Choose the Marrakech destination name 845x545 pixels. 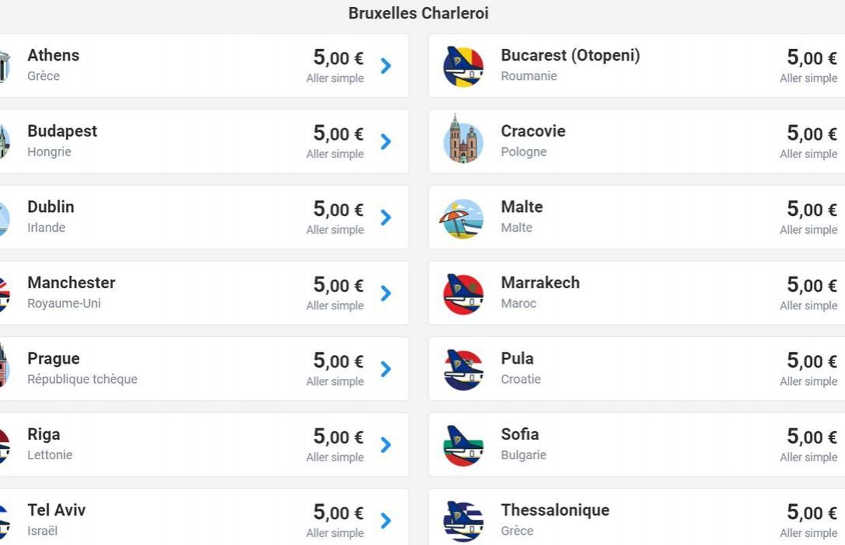pos(540,283)
